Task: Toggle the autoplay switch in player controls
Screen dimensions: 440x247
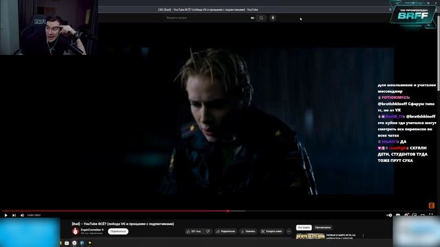Action: pyautogui.click(x=390, y=215)
